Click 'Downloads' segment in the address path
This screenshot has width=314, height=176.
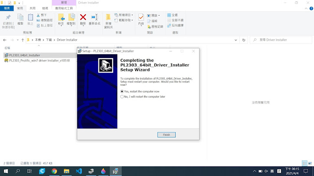(49, 40)
